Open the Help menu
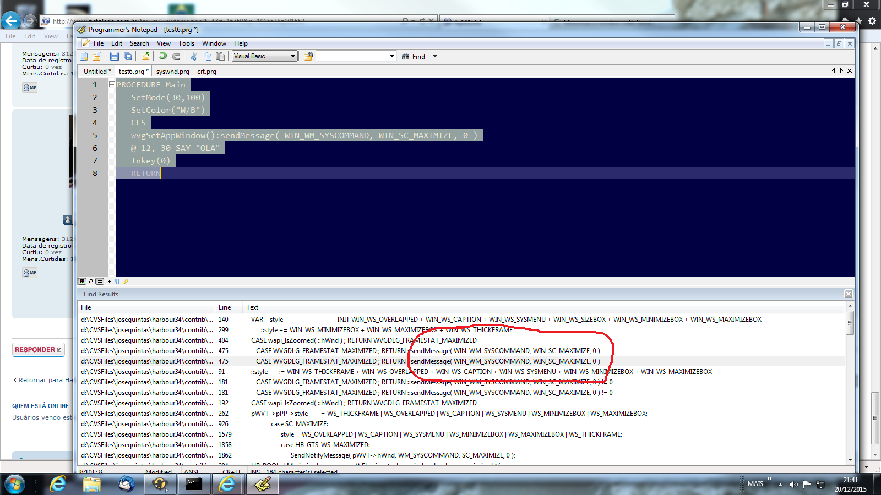 (x=241, y=43)
